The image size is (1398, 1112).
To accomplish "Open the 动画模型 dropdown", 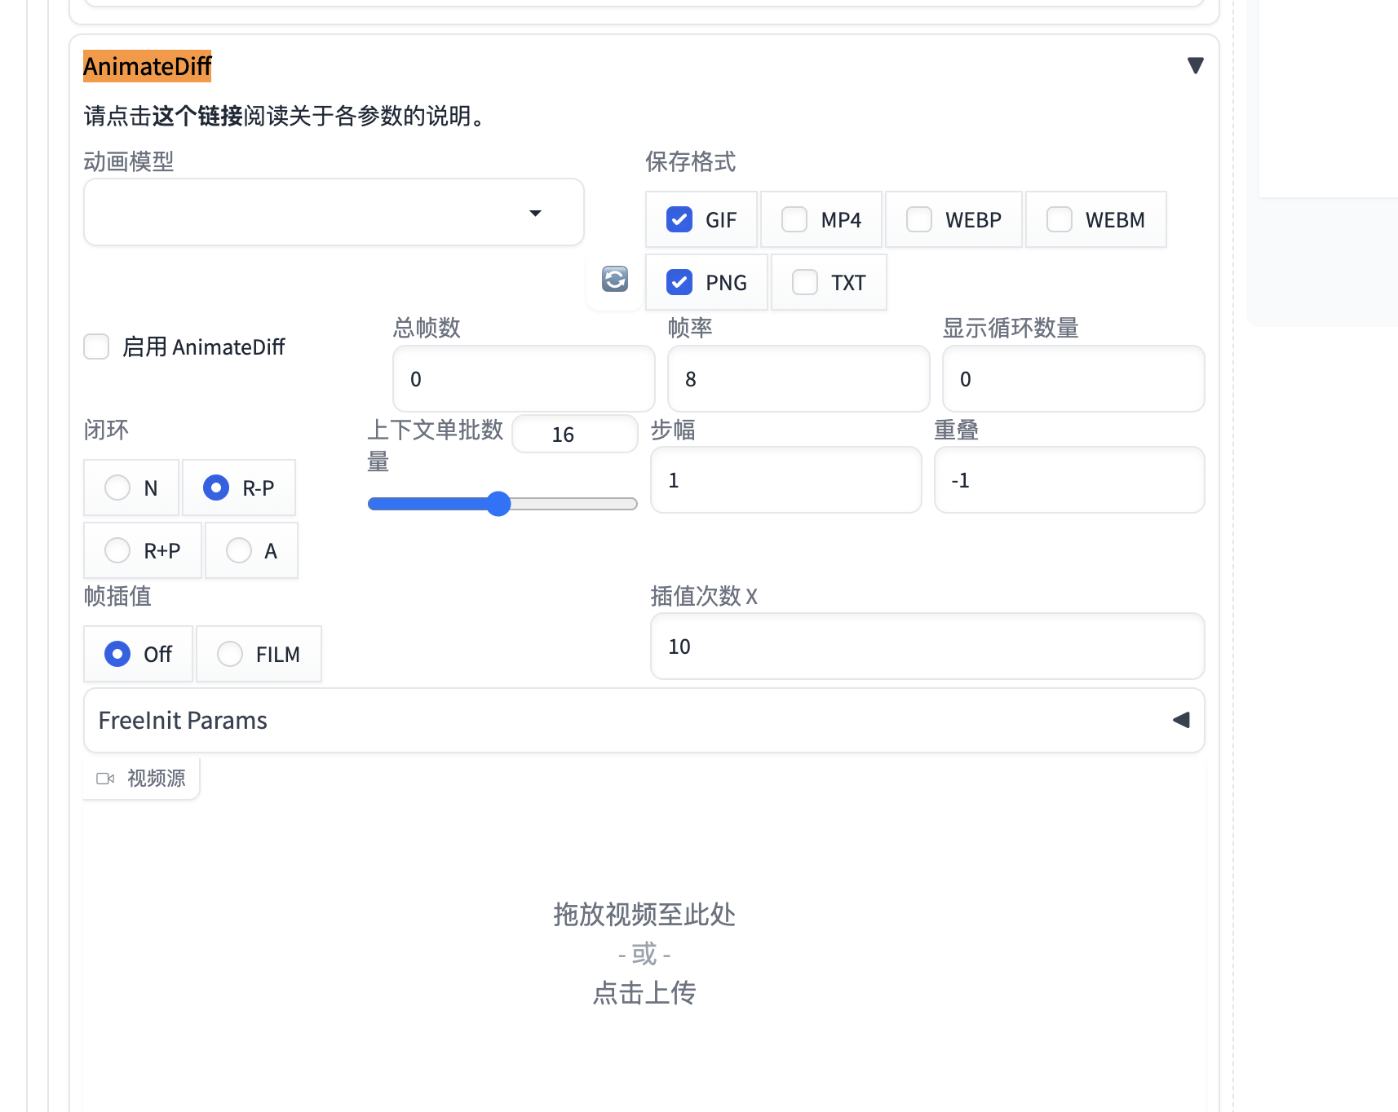I will tap(334, 212).
